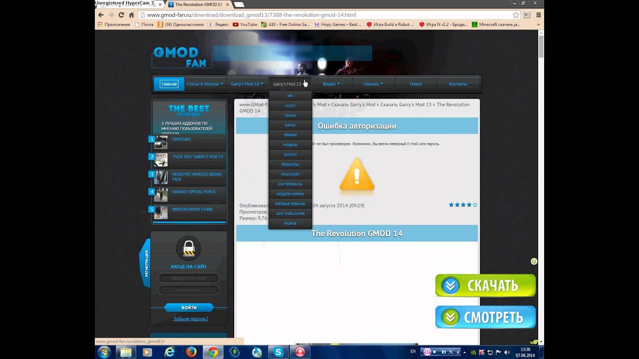This screenshot has height=359, width=639.
Task: Open SANIOK'S SPECIAL FORCE link
Action: pos(194,191)
